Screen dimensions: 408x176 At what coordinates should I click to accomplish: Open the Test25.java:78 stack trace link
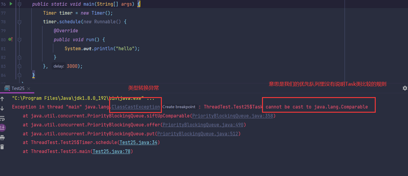pos(111,151)
